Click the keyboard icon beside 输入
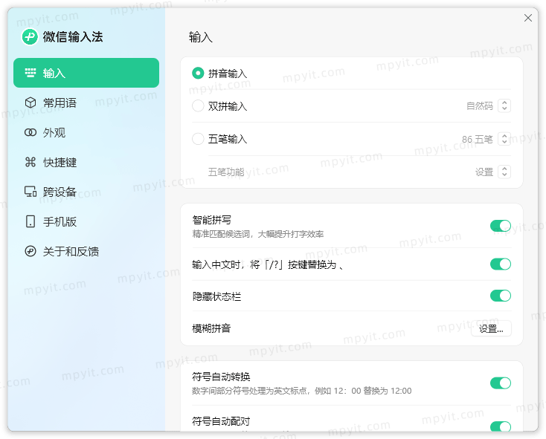This screenshot has width=546, height=439. point(30,73)
